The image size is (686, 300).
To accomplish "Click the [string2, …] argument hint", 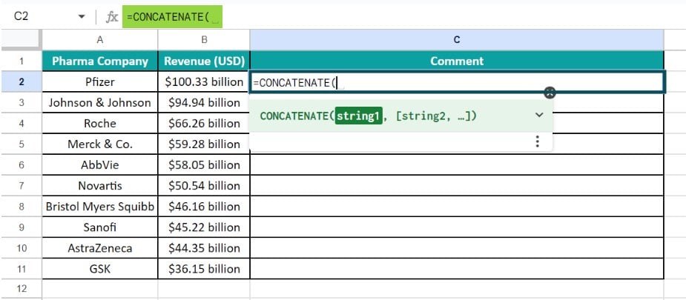I will [x=433, y=116].
